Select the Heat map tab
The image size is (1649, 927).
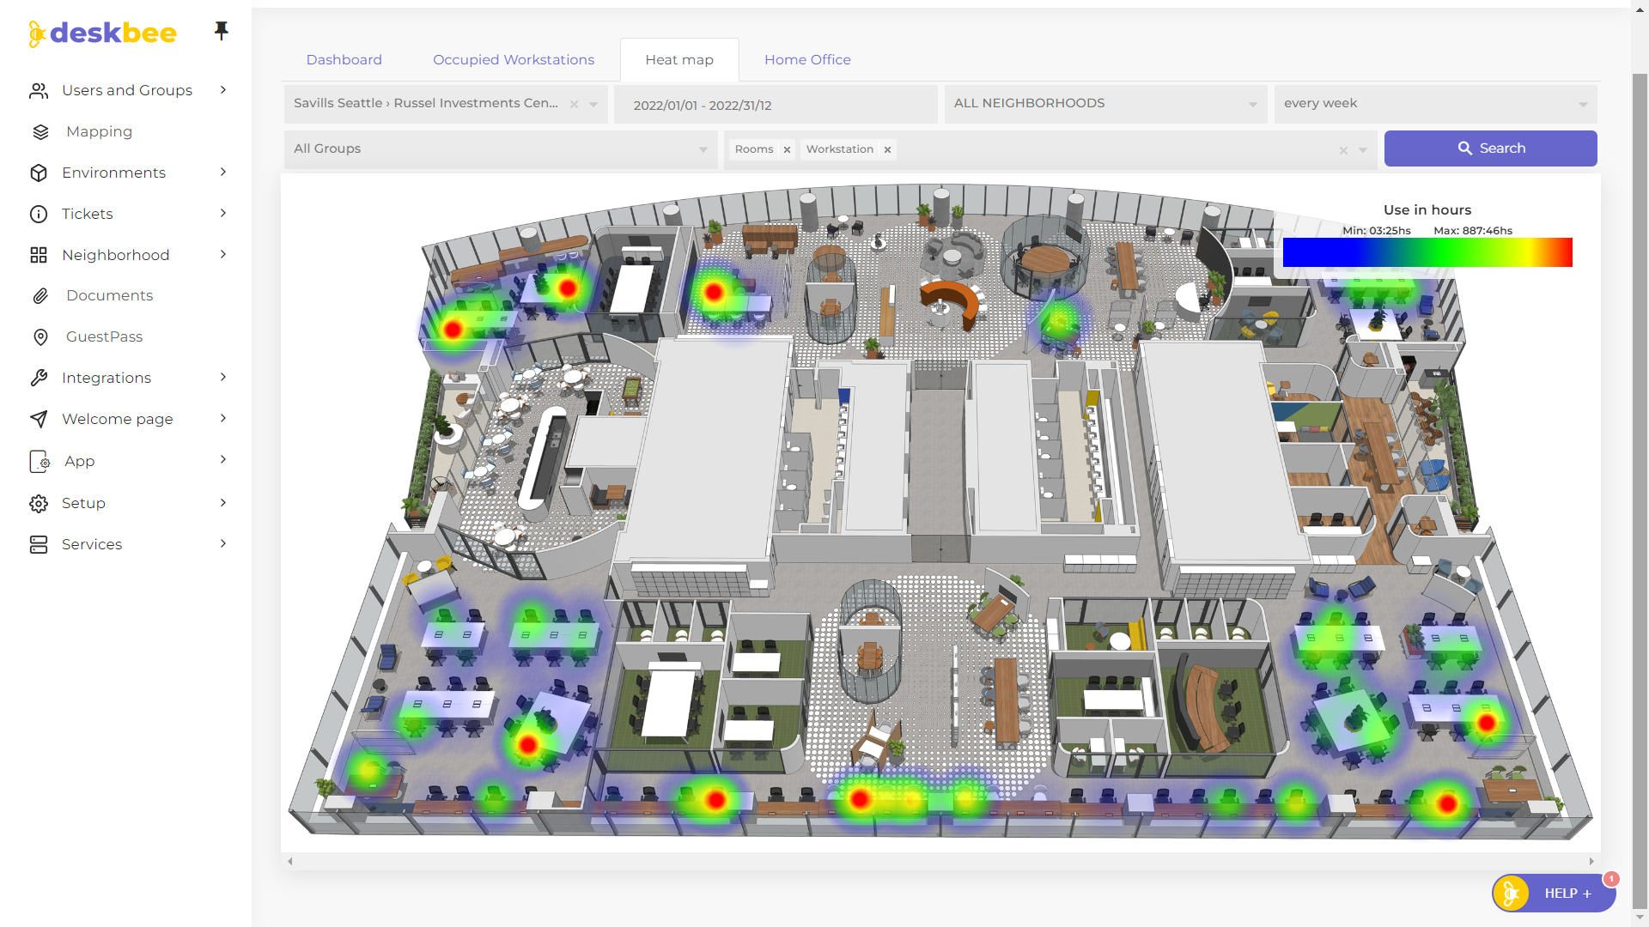(x=679, y=59)
